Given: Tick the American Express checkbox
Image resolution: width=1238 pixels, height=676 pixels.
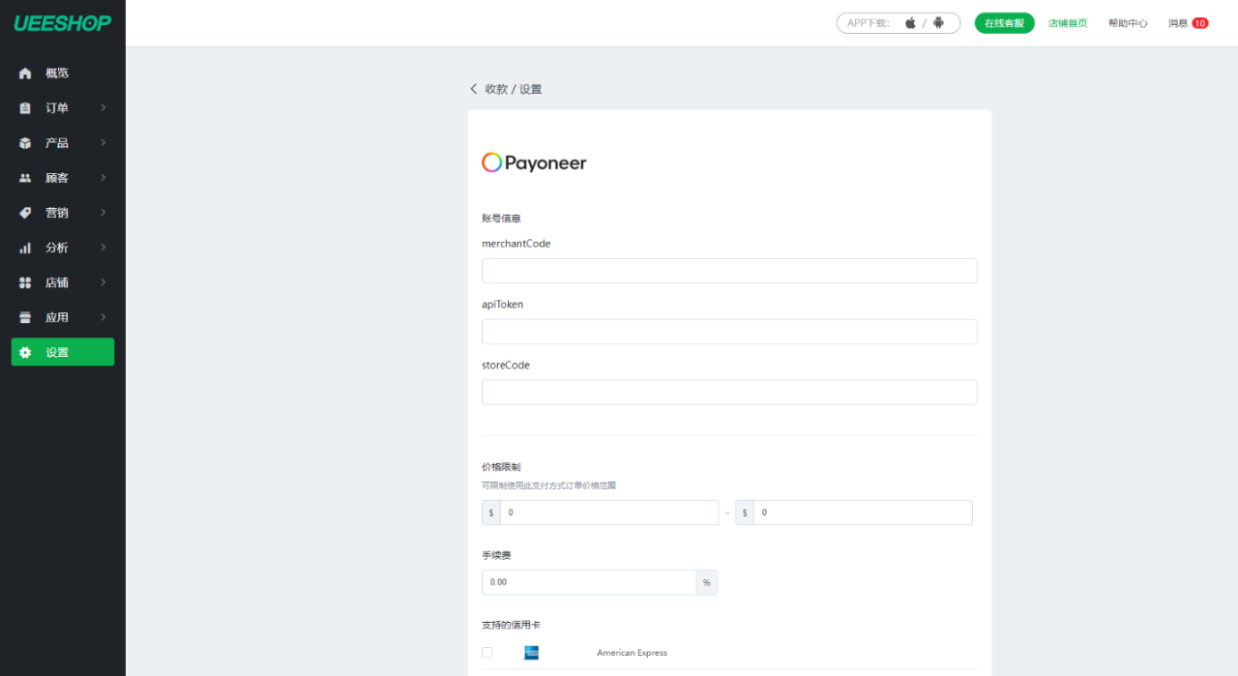Looking at the screenshot, I should coord(486,653).
